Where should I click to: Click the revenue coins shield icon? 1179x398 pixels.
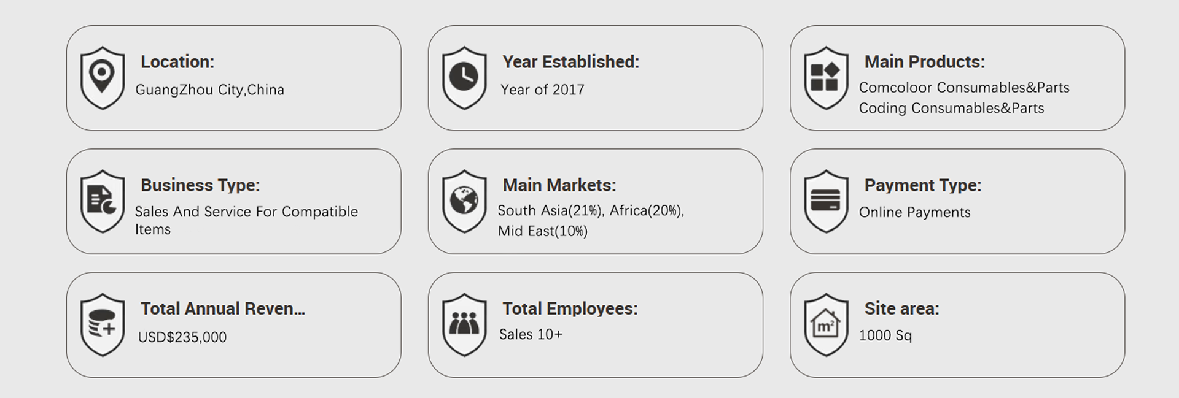click(103, 324)
